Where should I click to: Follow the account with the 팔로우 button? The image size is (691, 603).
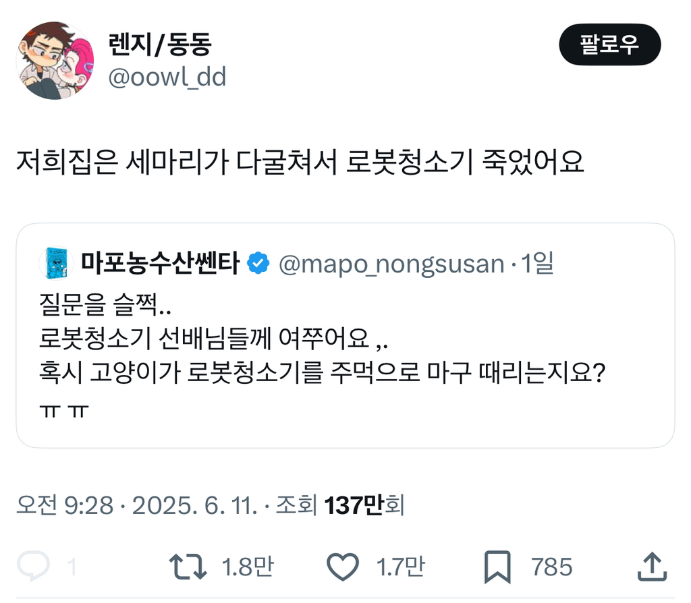pos(609,45)
